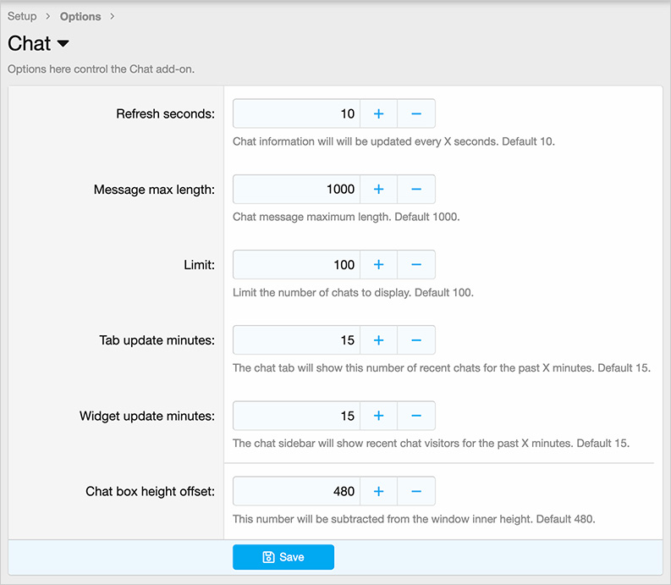The height and width of the screenshot is (585, 671).
Task: Open the Chat title dropdown arrow
Action: point(63,44)
